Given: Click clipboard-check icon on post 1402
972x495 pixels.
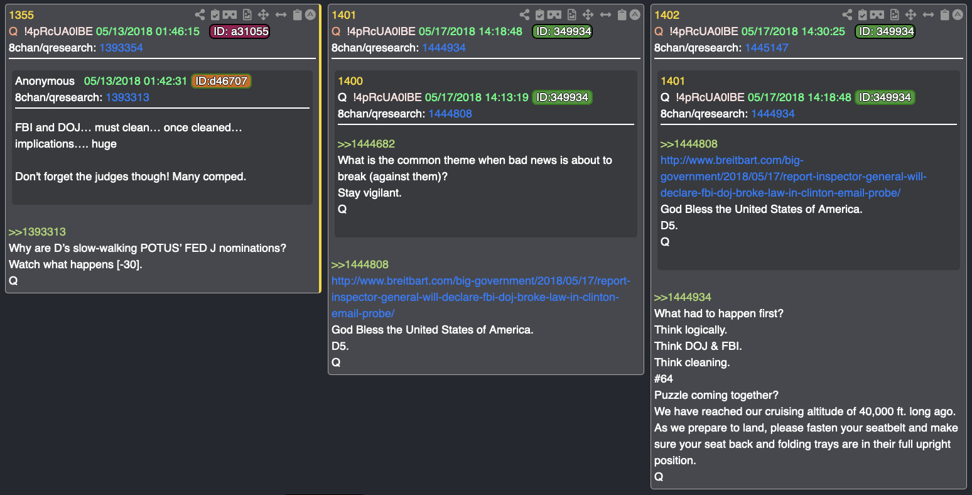Looking at the screenshot, I should (x=863, y=14).
